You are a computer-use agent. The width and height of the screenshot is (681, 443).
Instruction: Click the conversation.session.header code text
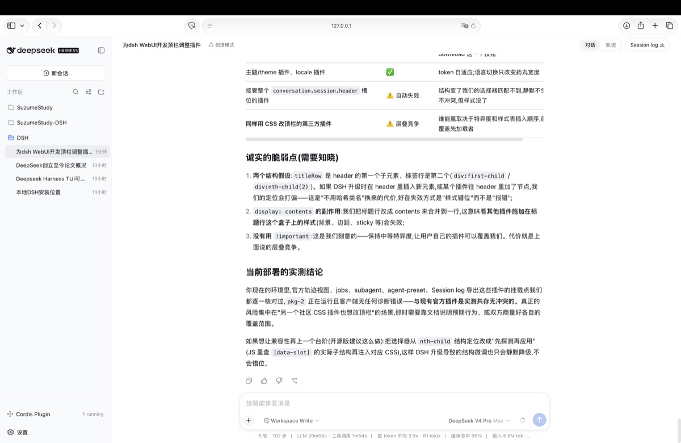coord(316,90)
